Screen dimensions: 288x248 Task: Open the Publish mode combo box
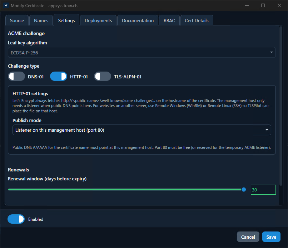point(142,130)
